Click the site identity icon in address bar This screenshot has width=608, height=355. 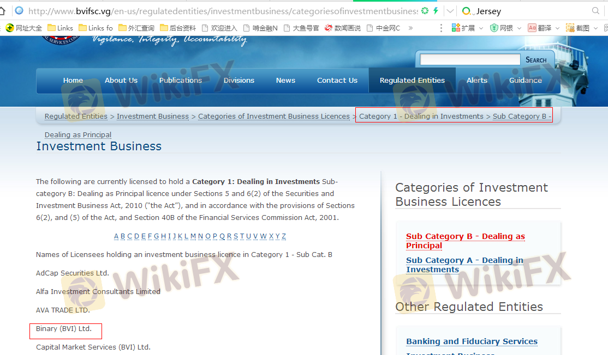coord(19,11)
